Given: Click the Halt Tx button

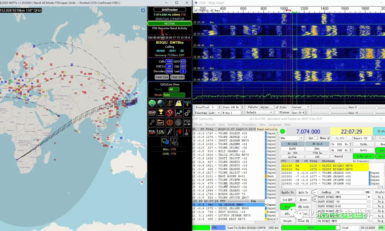Looking at the screenshot, I should pos(303,193).
